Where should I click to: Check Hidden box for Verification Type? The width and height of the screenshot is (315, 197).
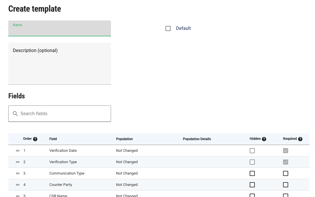(x=252, y=162)
